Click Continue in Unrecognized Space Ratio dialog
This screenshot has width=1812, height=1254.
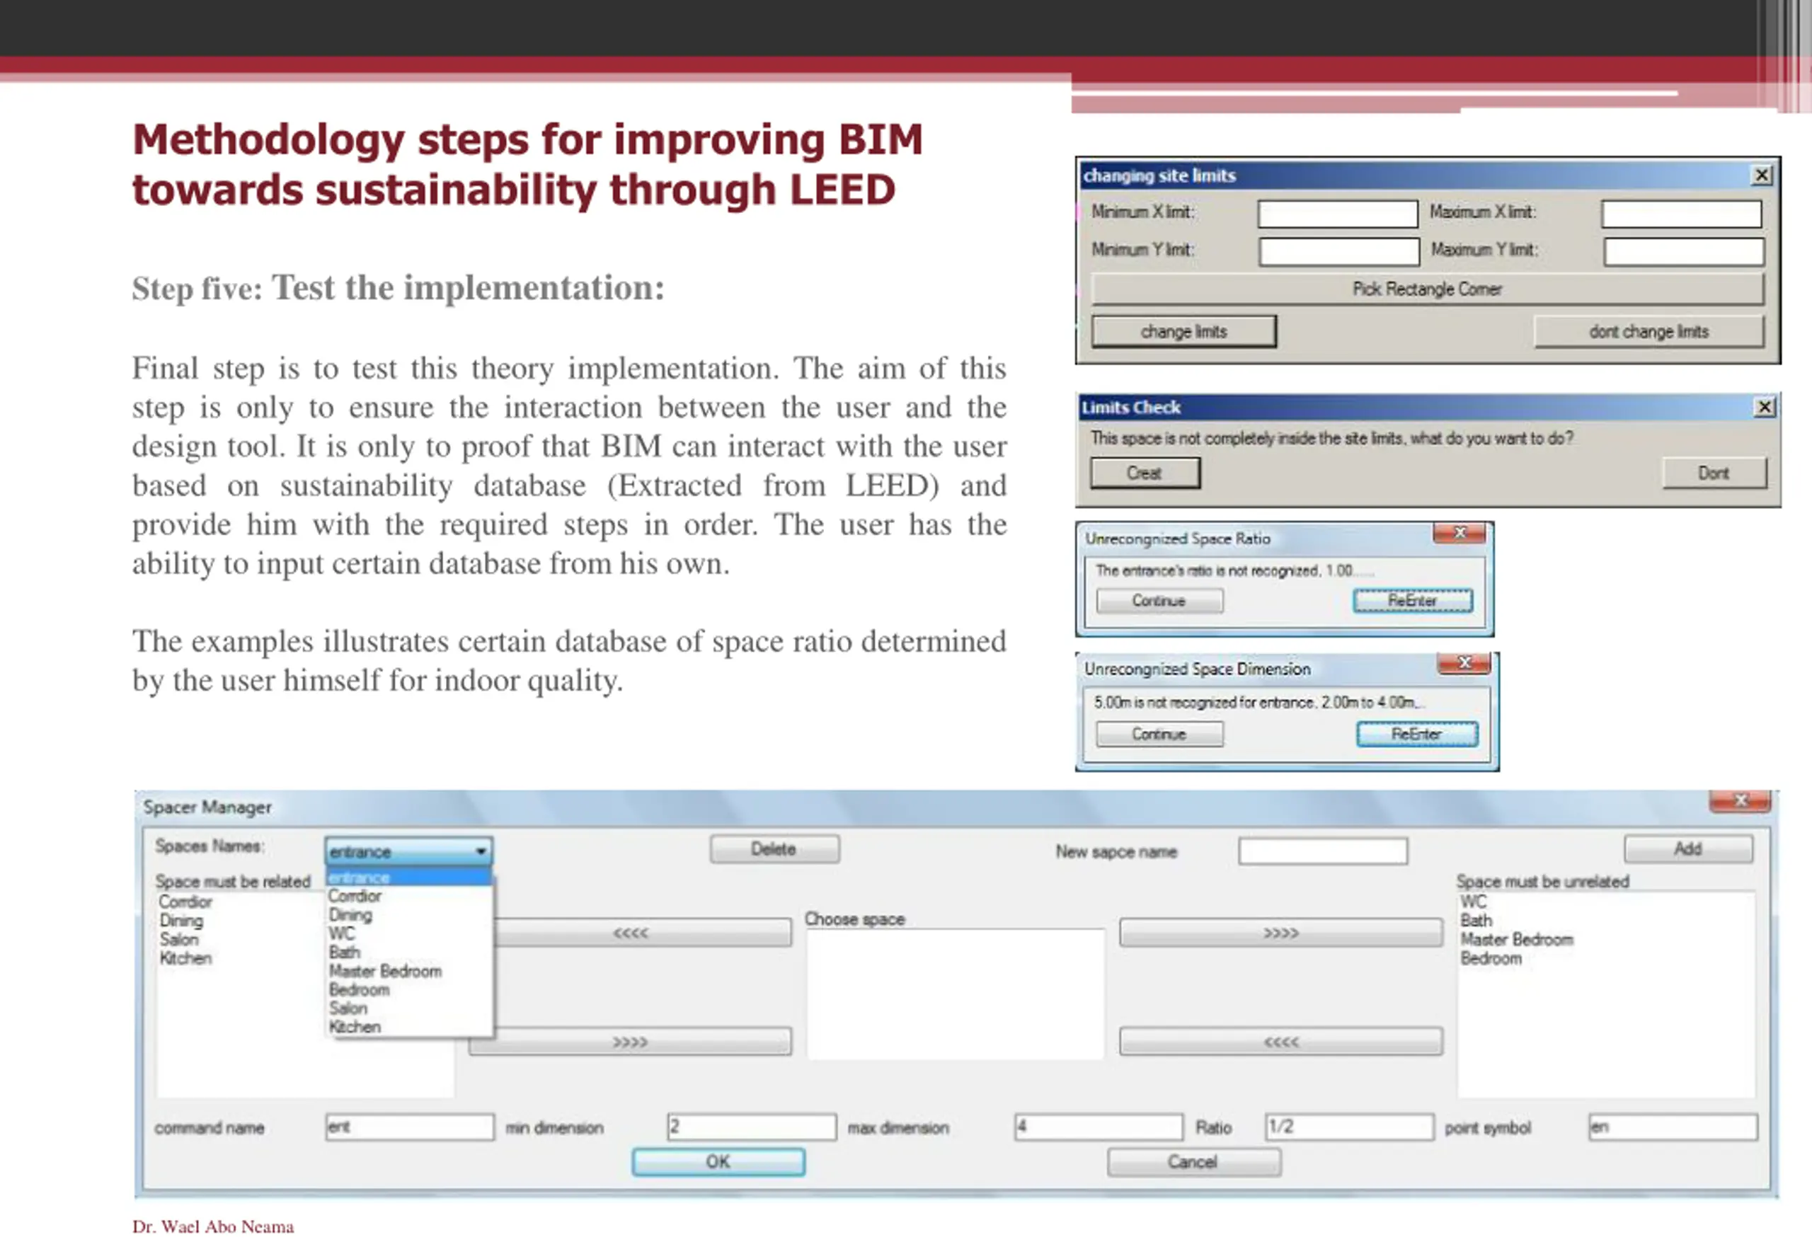(1159, 600)
